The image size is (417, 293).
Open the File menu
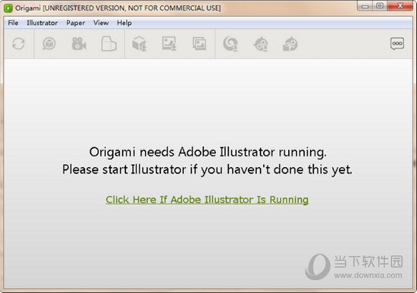point(13,23)
